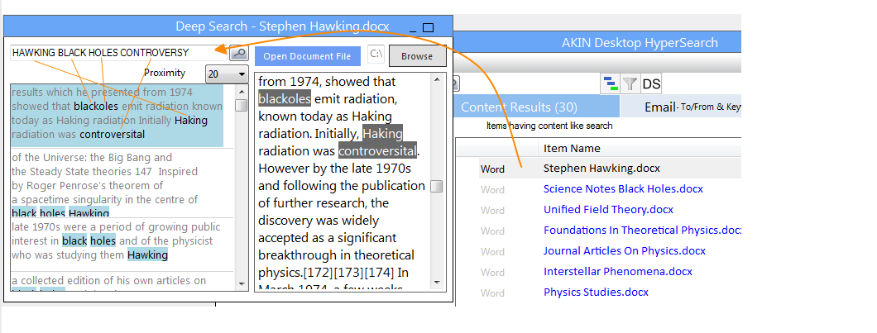Click the snippet list scrollbar thumb
The image size is (877, 333).
[x=242, y=106]
